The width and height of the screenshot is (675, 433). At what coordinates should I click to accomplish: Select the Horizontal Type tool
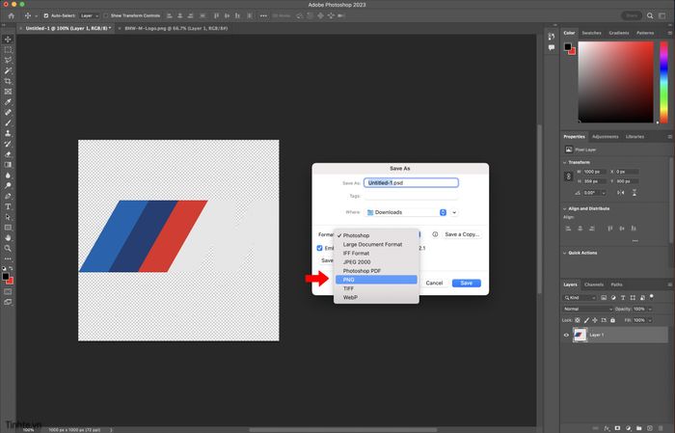tap(8, 206)
